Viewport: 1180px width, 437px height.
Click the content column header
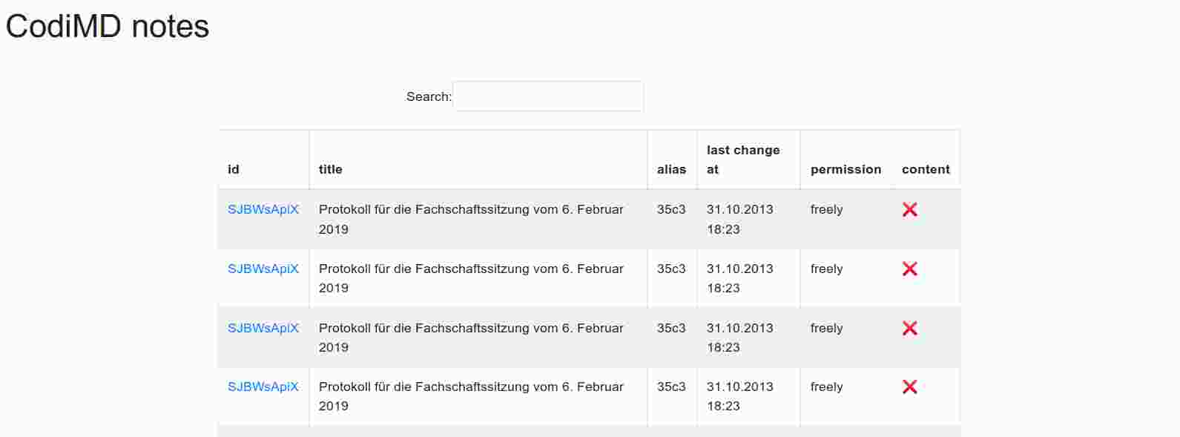(926, 169)
